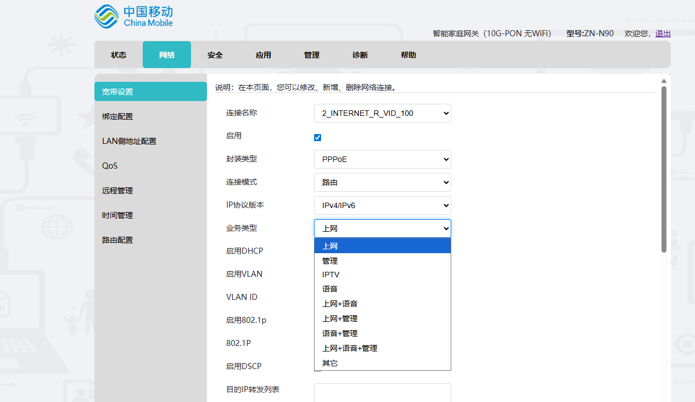Screen dimensions: 695x402
Task: Click the 启用VLAN label
Action: click(x=244, y=274)
